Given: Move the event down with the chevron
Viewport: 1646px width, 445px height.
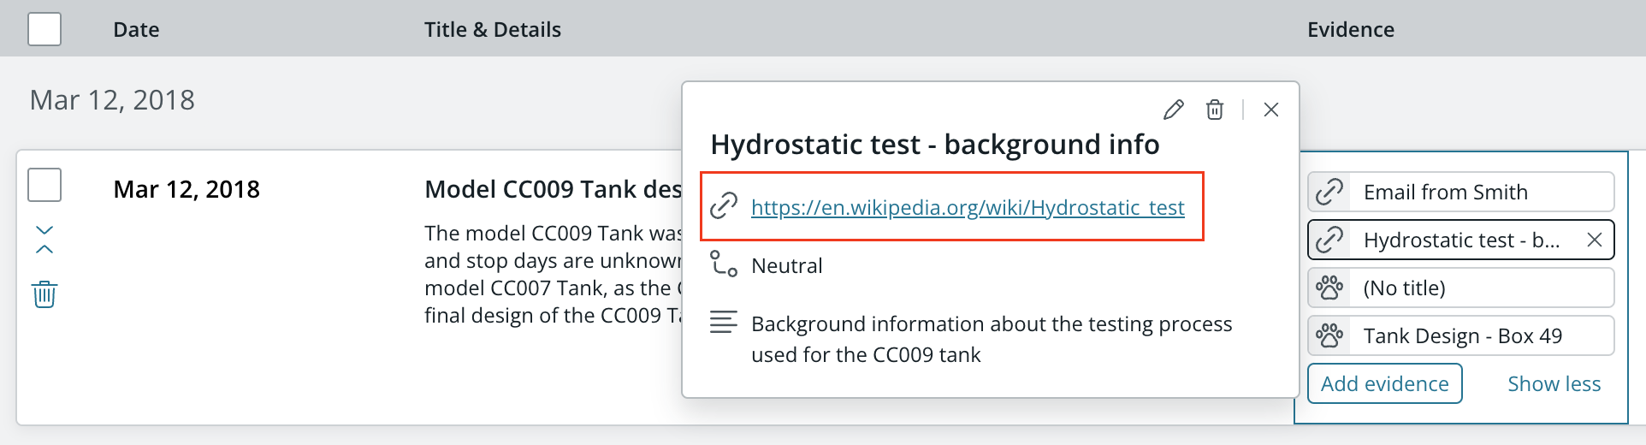Looking at the screenshot, I should click(x=44, y=229).
